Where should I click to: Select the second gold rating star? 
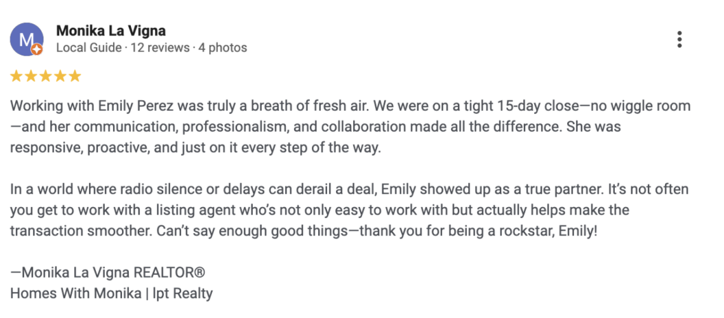[31, 76]
